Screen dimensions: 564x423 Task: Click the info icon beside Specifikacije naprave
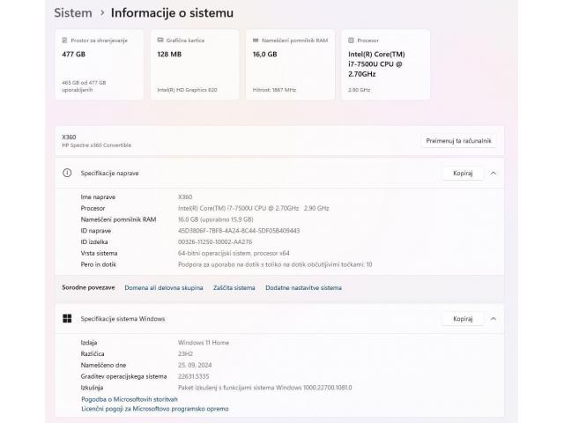pyautogui.click(x=67, y=173)
